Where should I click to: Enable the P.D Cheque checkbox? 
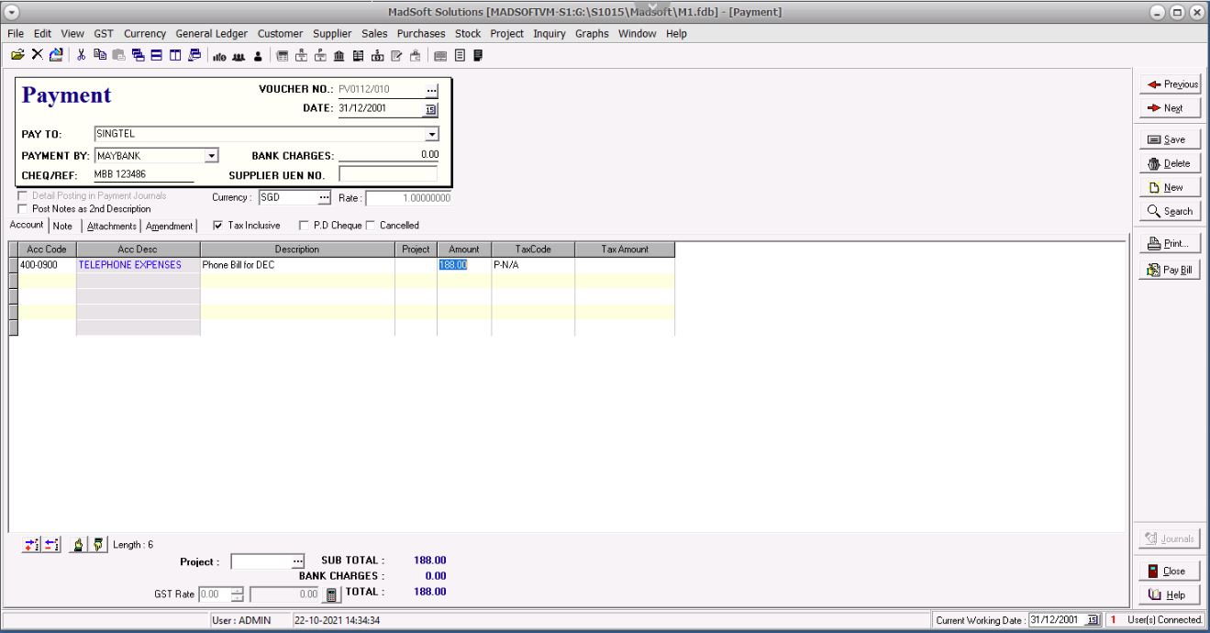point(305,226)
